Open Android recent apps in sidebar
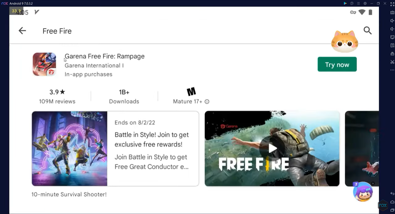The height and width of the screenshot is (214, 395). [392, 210]
